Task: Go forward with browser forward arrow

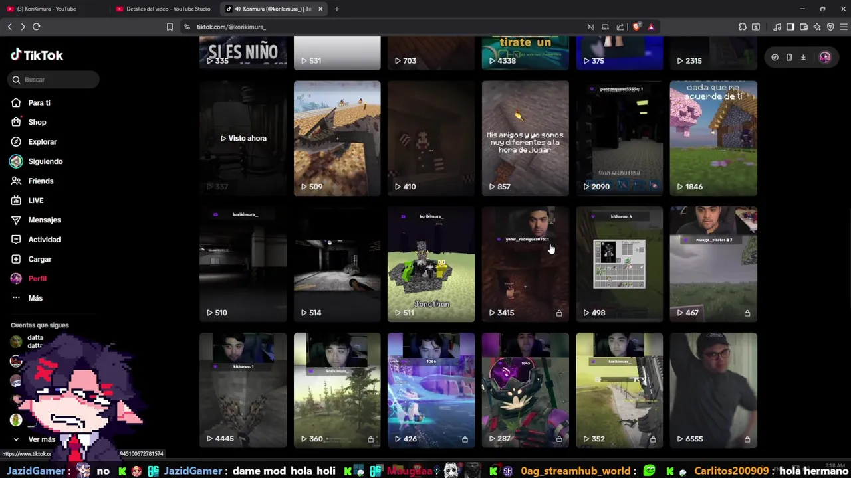Action: (23, 27)
